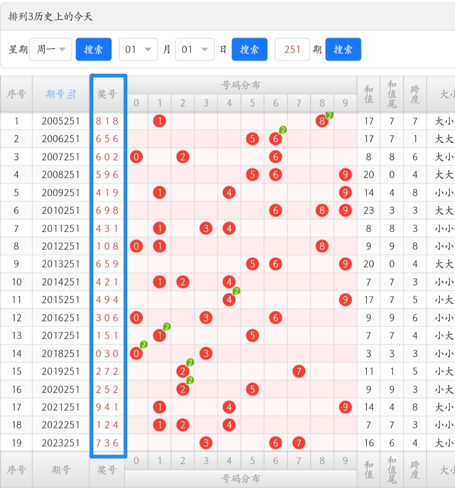Click 搜索 button next to weekday selector
The height and width of the screenshot is (490, 455).
[x=94, y=49]
